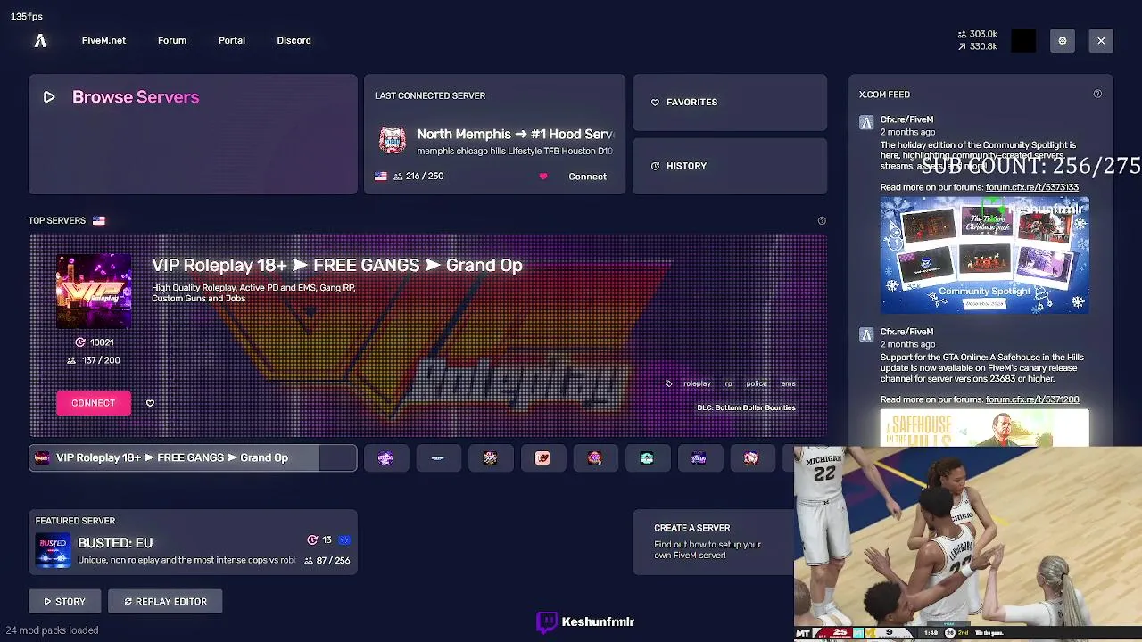Click the black user avatar square
Screen dimensions: 1142x642
click(x=1023, y=41)
